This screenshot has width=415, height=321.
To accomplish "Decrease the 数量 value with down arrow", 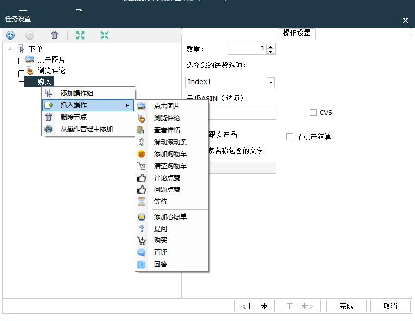I will (x=270, y=52).
